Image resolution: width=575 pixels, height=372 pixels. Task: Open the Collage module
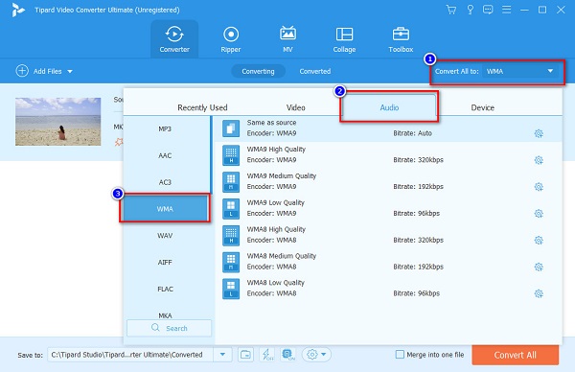tap(344, 39)
